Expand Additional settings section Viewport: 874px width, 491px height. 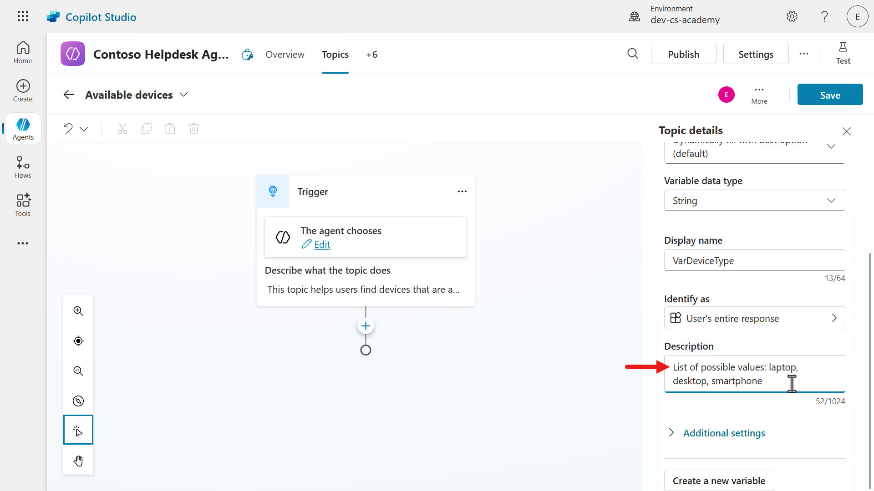pos(724,433)
